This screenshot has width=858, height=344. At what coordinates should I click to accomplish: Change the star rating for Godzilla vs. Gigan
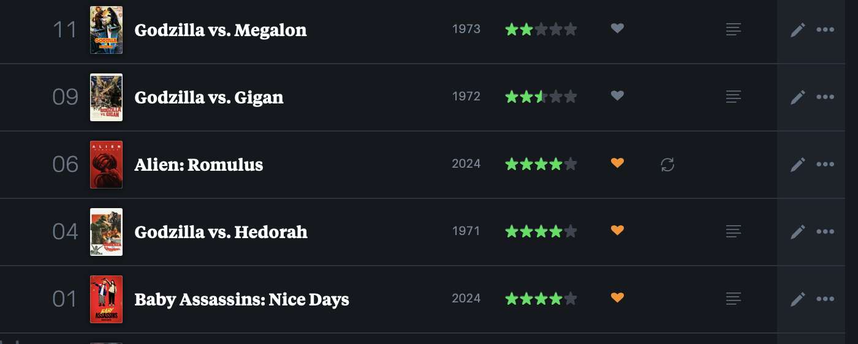pyautogui.click(x=541, y=97)
